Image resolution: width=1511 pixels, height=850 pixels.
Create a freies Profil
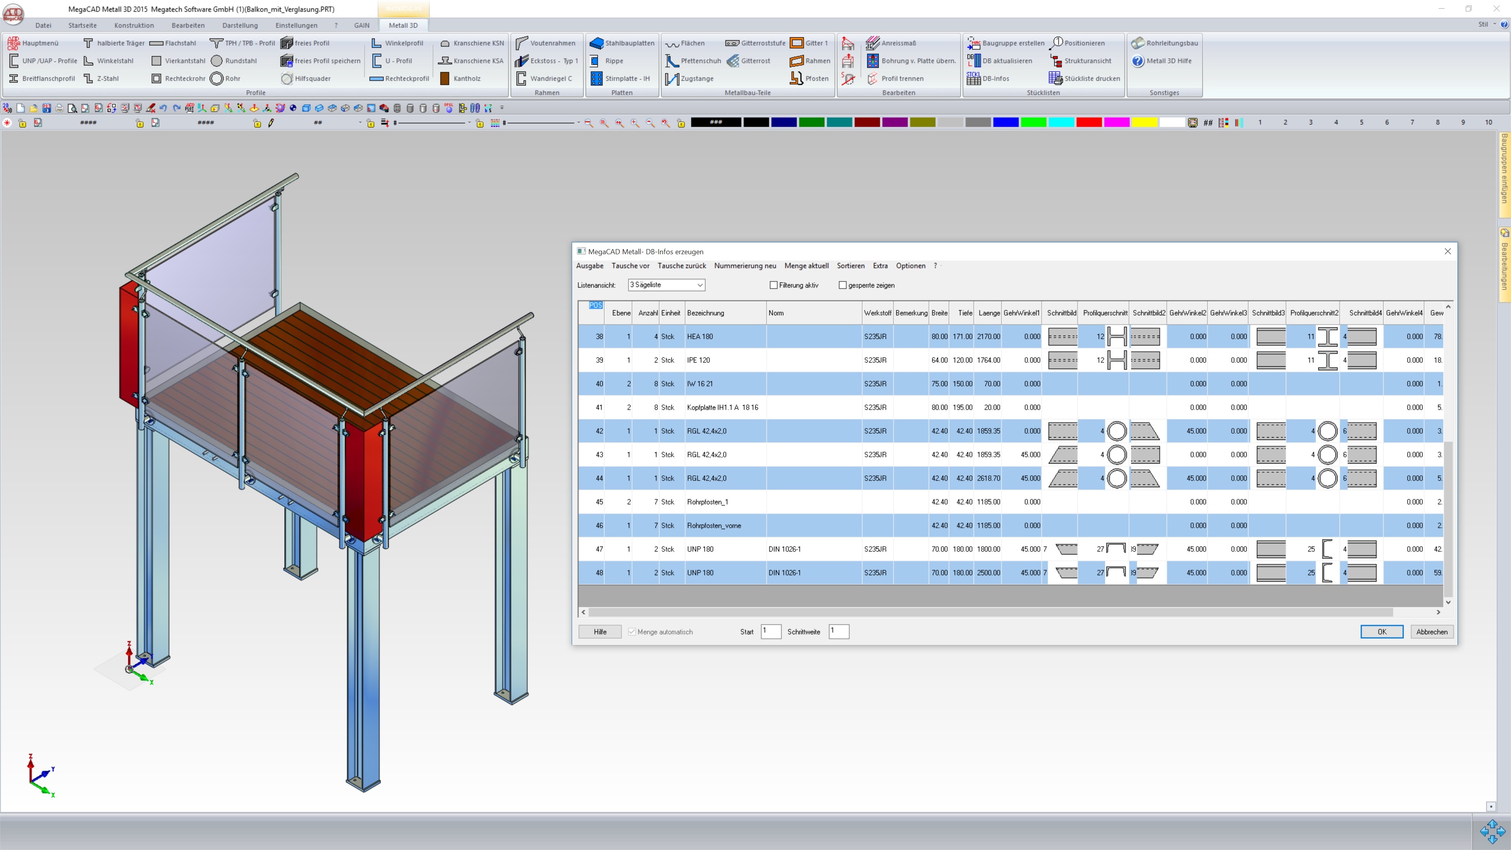[x=305, y=43]
